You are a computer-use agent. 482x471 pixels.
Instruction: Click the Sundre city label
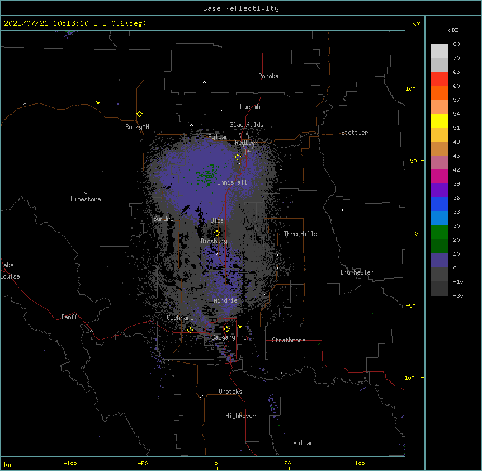163,219
